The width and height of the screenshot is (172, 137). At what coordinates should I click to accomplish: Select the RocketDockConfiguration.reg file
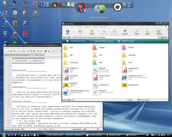point(76,92)
